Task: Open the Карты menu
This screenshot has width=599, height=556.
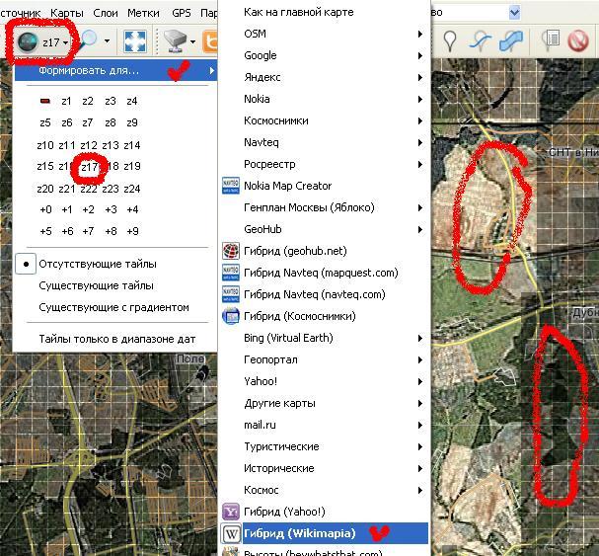Action: pos(67,13)
